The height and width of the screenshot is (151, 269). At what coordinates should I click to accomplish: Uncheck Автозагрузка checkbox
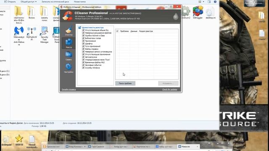[83, 57]
